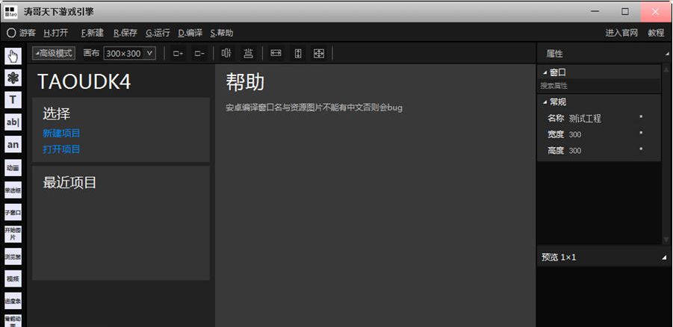Toggle 高级模式 advanced mode
Viewport: 673px width, 327px height.
click(54, 53)
